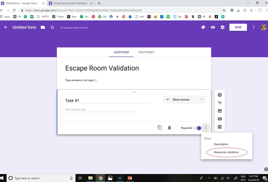Open form settings gear
Viewport: 268px width, 182px height.
coord(222,27)
